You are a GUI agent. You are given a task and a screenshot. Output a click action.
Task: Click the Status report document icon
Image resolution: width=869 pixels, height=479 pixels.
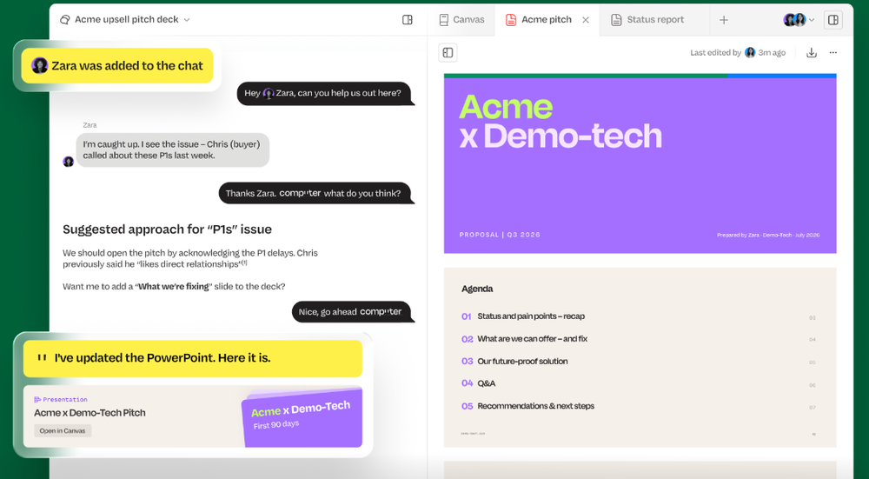[x=616, y=20]
